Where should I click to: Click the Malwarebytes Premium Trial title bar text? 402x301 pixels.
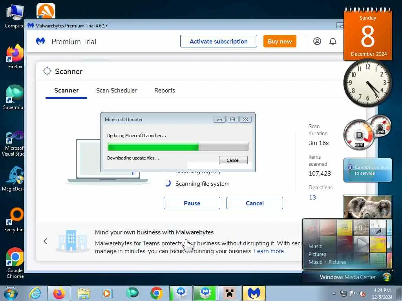click(71, 25)
